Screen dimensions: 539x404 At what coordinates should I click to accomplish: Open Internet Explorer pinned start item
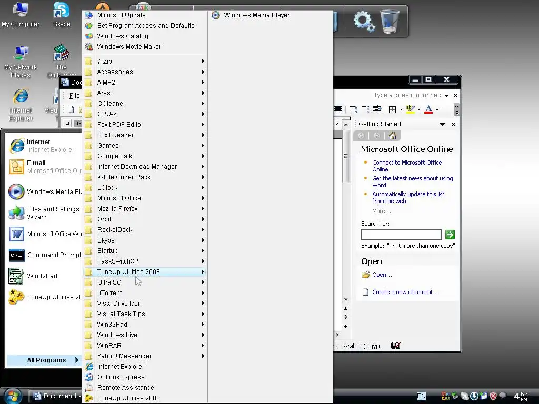(x=45, y=146)
